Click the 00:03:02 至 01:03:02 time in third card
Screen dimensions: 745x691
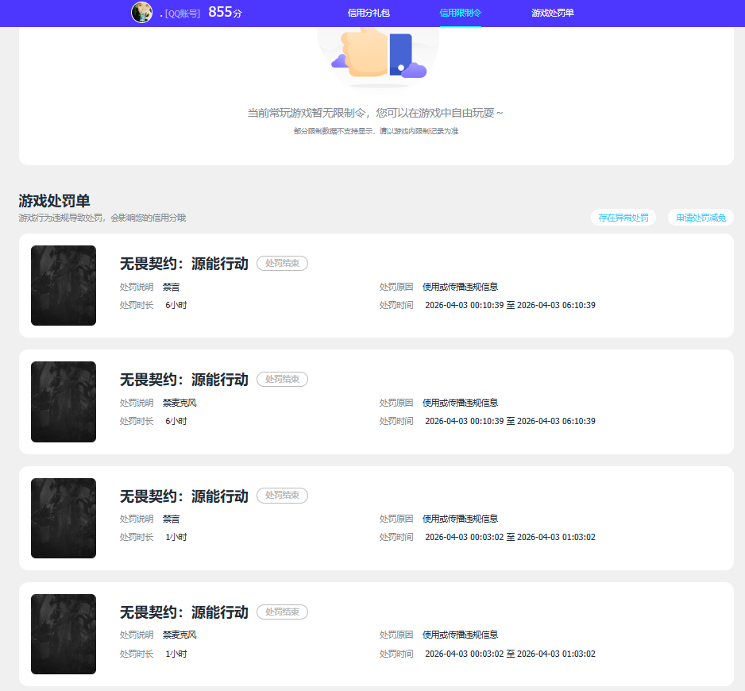(x=510, y=537)
